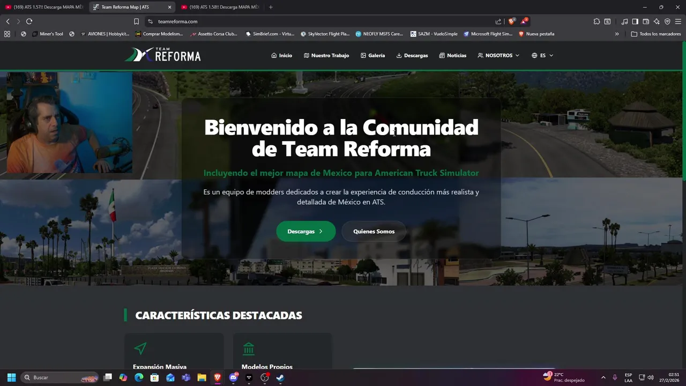The image size is (686, 386).
Task: Open the SkyVector Flight Plan bookmark
Action: tap(325, 34)
